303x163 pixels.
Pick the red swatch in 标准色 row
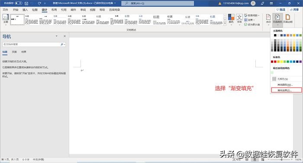[275, 62]
